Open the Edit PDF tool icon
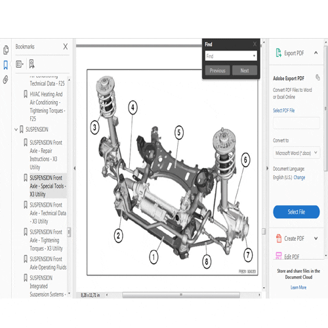328x328 pixels. pyautogui.click(x=279, y=256)
